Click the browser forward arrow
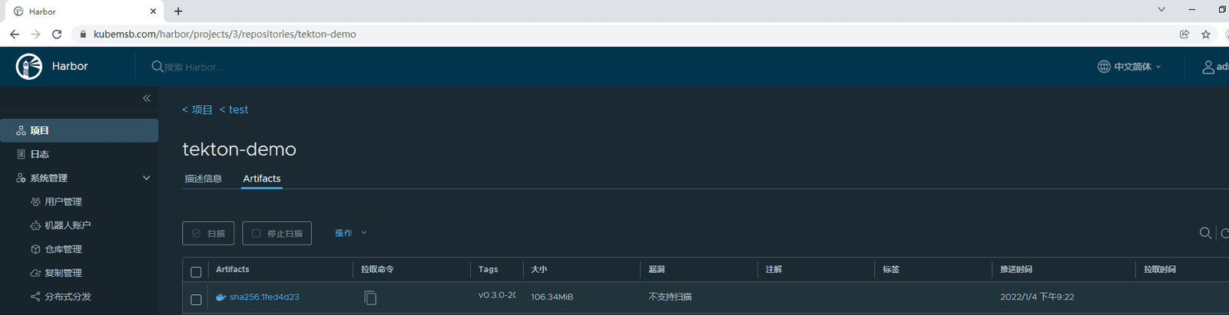This screenshot has height=315, width=1229. pos(35,34)
